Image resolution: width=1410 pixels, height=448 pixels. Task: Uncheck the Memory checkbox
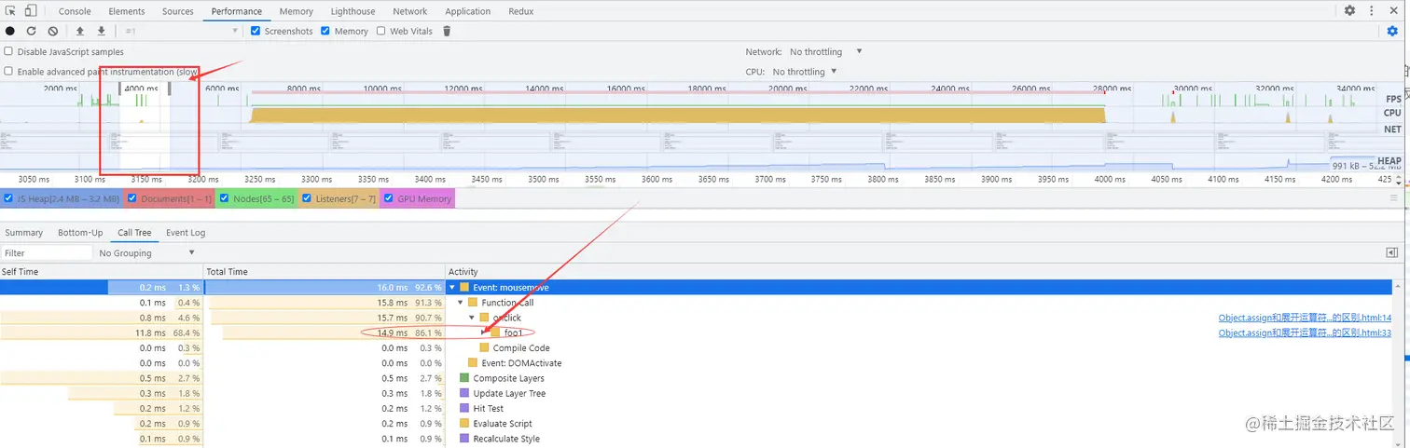(x=325, y=31)
